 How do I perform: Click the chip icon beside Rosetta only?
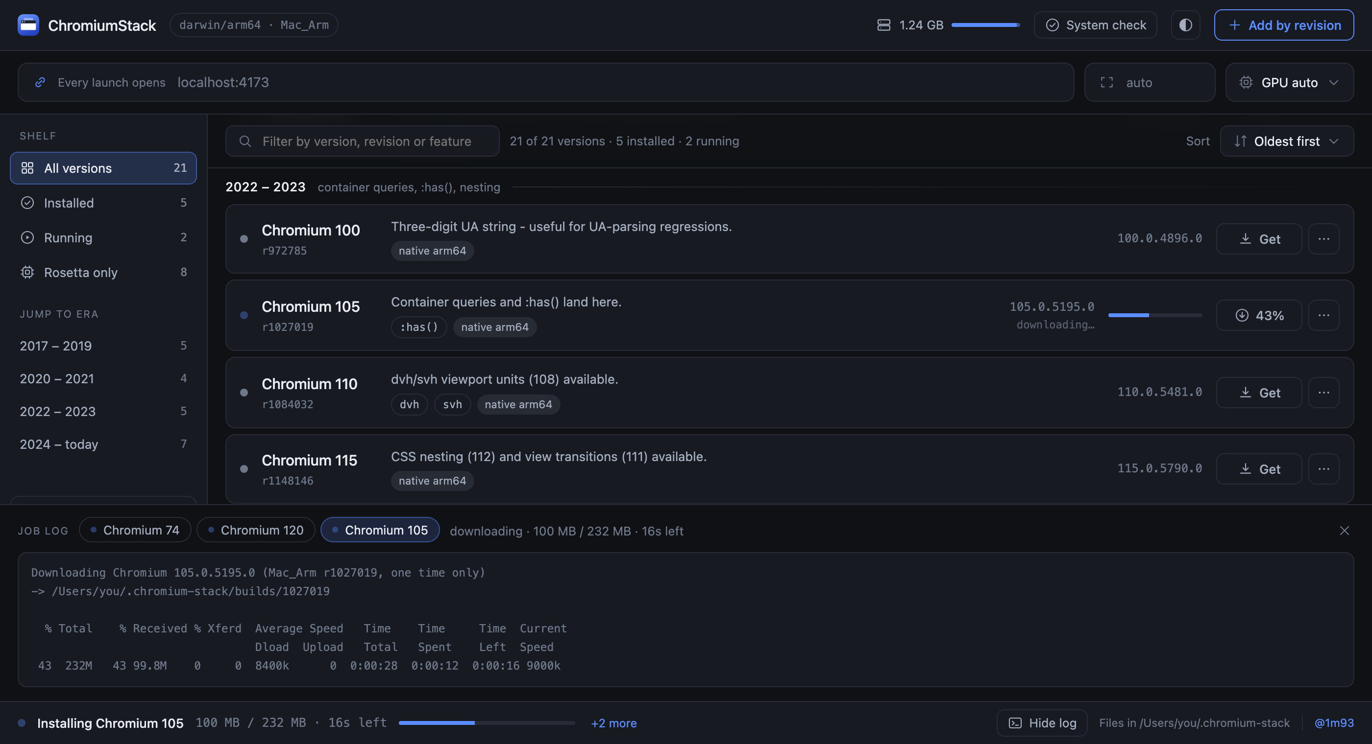(x=27, y=273)
